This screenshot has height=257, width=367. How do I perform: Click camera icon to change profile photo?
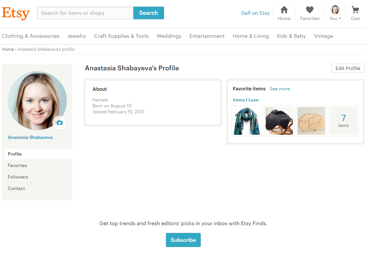pos(60,123)
